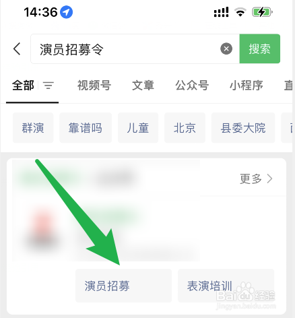Tap the back arrow icon
The height and width of the screenshot is (318, 295).
(x=17, y=49)
